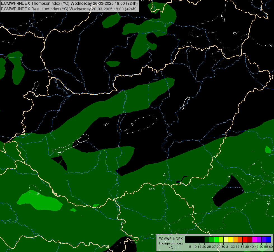Image resolution: width=274 pixels, height=252 pixels.
Task: Click the 'ECMWF-INDEX' label in the legend
Action: click(171, 239)
